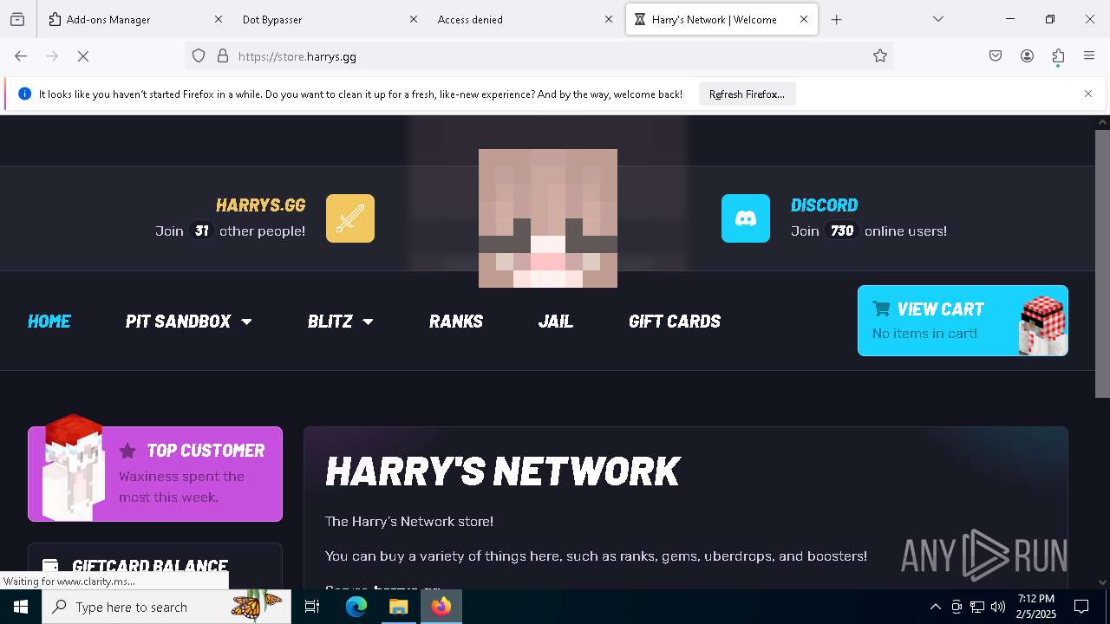Click the 31 other people count
This screenshot has height=624, width=1110.
point(201,231)
